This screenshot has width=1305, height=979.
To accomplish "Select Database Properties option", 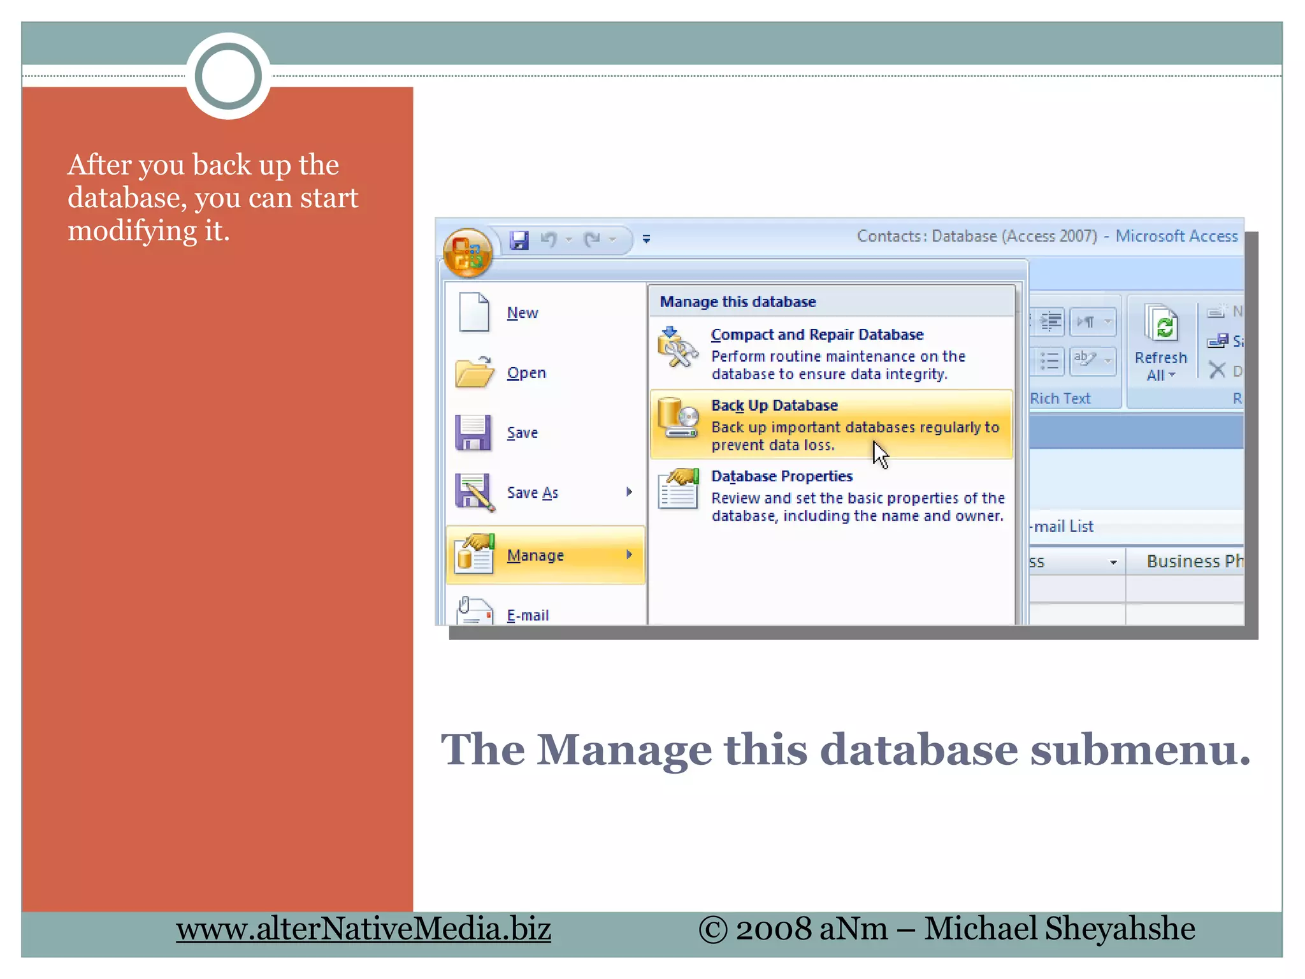I will [x=831, y=495].
